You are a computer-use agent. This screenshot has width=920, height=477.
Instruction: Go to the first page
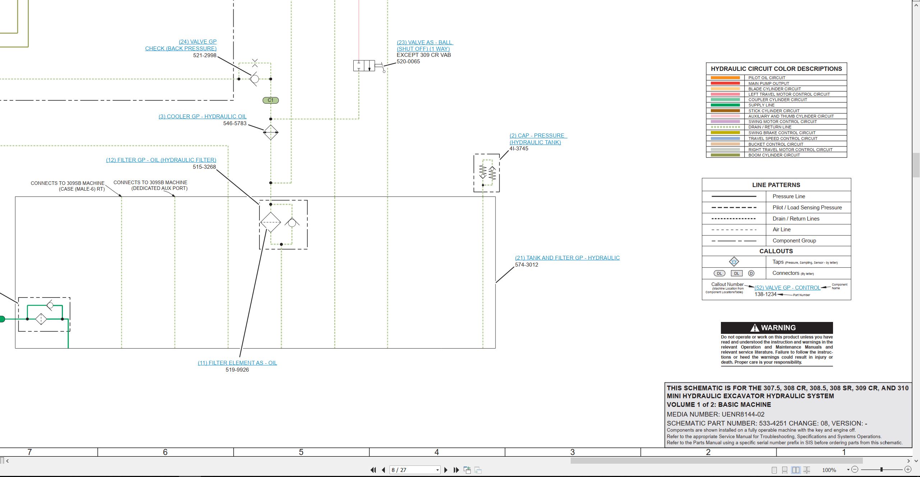coord(373,470)
